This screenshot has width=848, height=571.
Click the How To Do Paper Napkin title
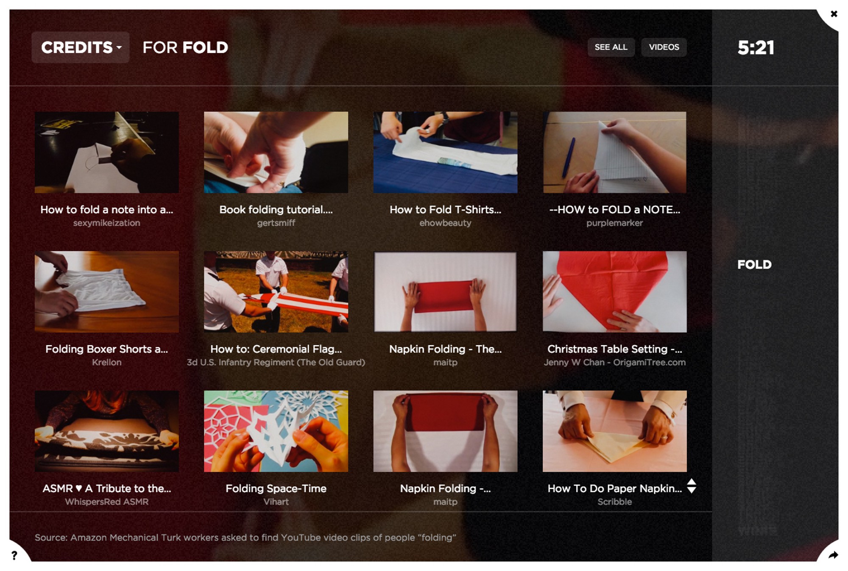614,488
